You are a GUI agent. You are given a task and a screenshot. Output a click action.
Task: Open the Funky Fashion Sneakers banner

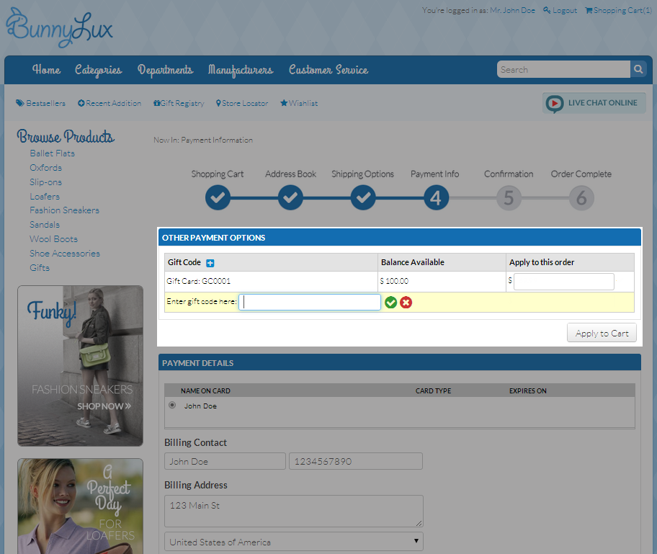click(80, 365)
